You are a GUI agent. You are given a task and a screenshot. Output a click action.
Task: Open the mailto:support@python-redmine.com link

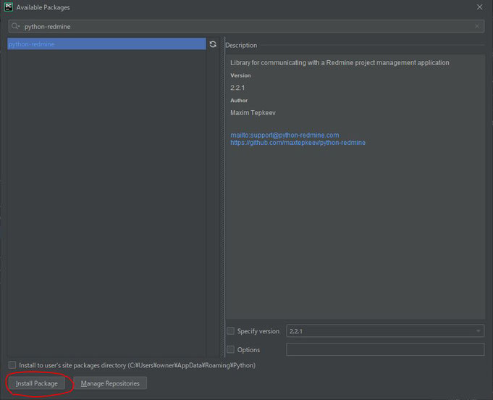(285, 135)
